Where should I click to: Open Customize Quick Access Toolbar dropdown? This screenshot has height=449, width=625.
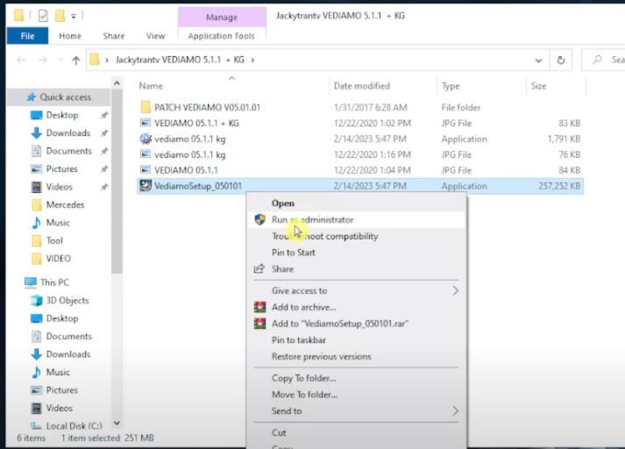[74, 16]
